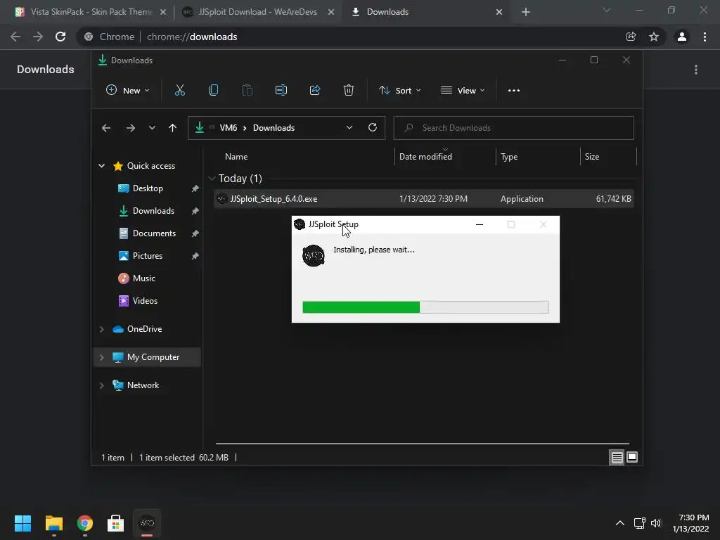Close the JJSploit Download tab
The image size is (720, 540).
tap(331, 13)
